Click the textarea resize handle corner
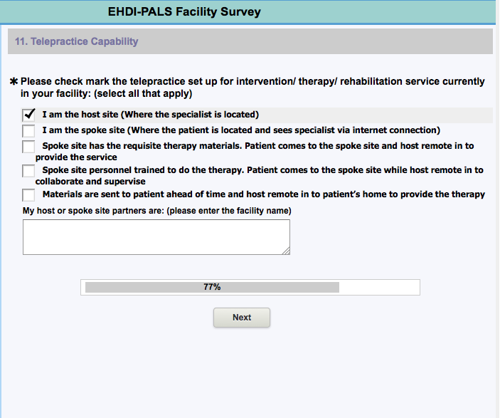 (286, 251)
